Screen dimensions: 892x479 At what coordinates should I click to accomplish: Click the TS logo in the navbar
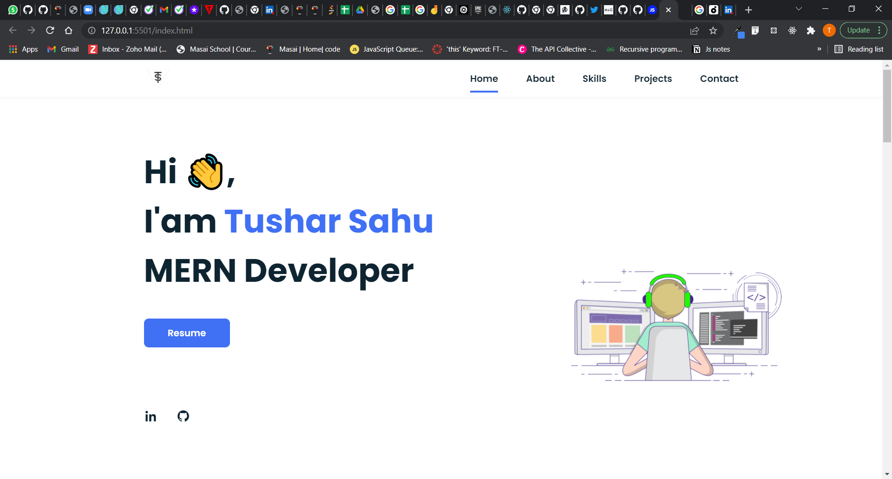[158, 77]
